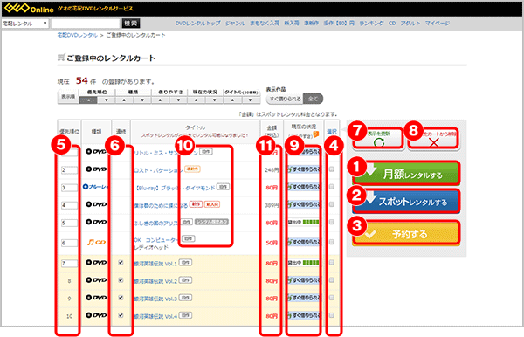Viewport: 524px width, 337px height.
Task: Sort by 借りやすさ ascending arrow
Action: [x=161, y=100]
